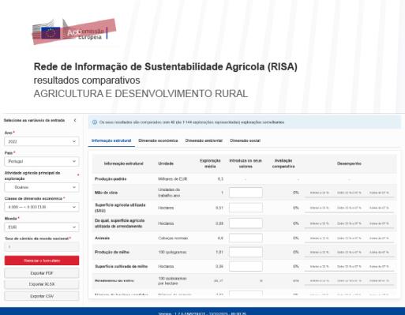Click the 0% comparison value in Mão de obra row
Image resolution: width=405 pixels, height=315 pixels.
pyautogui.click(x=296, y=193)
